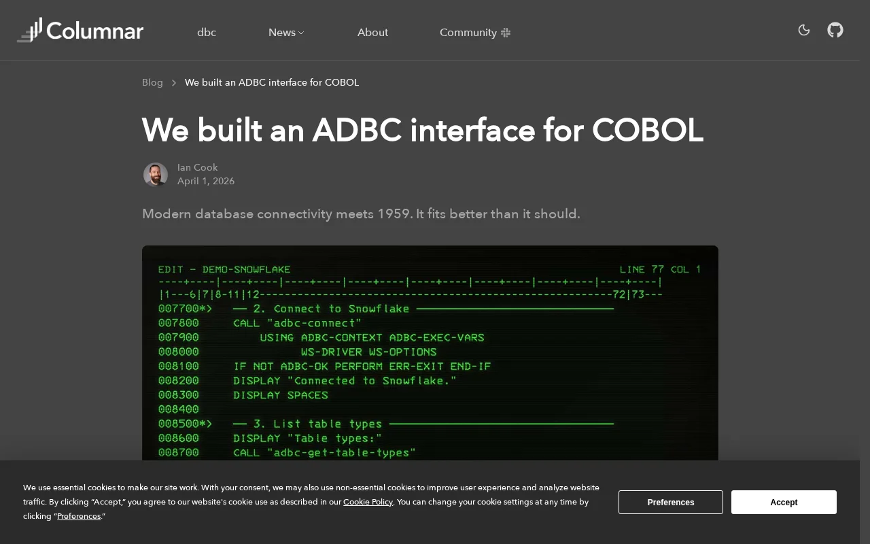Click the Blog breadcrumb link
This screenshot has width=870, height=544.
(x=152, y=82)
